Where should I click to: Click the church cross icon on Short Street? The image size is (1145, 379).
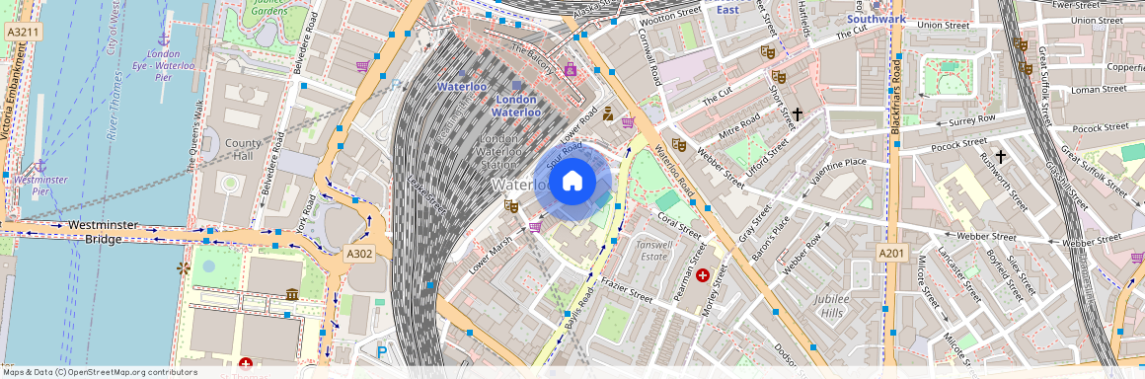(x=798, y=114)
